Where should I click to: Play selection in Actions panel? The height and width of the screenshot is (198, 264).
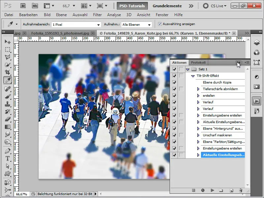[212, 190]
